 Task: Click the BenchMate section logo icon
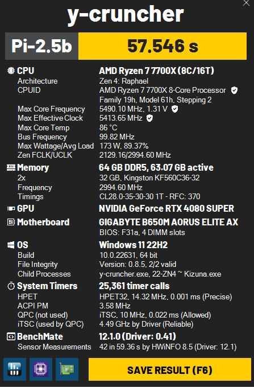pos(11,337)
